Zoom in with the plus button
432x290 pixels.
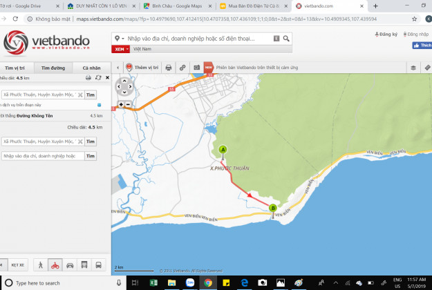tap(121, 105)
